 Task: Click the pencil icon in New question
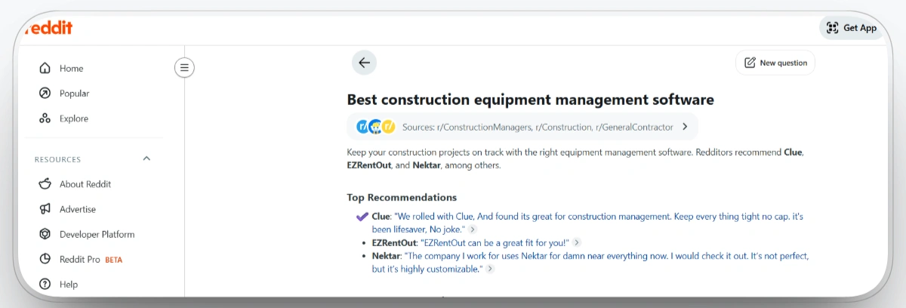click(x=750, y=63)
